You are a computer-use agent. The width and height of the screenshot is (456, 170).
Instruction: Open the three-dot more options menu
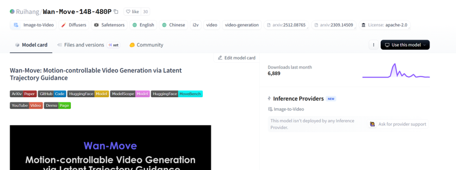click(374, 45)
